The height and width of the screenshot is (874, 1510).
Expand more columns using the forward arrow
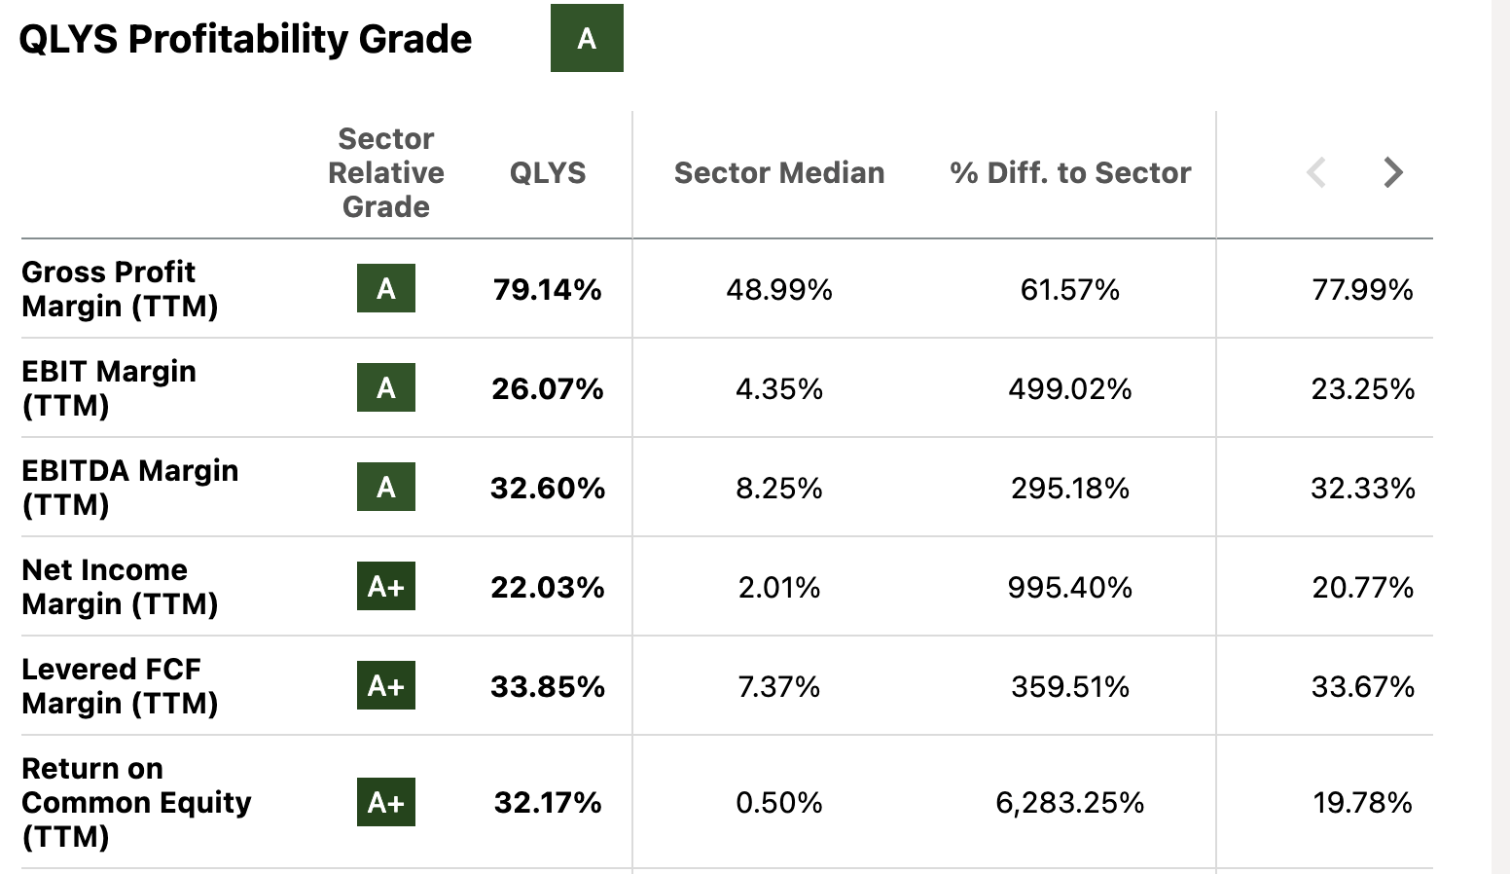pos(1393,172)
